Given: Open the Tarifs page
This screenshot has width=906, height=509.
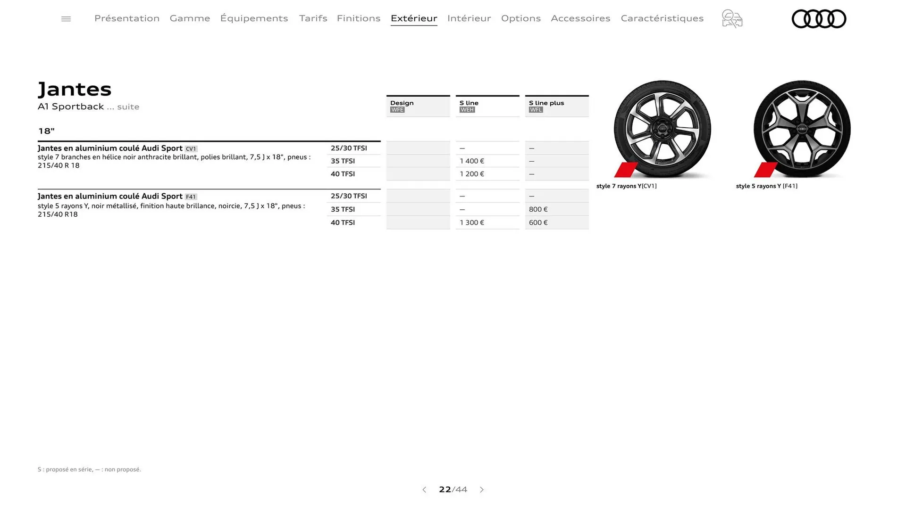Looking at the screenshot, I should click(313, 18).
